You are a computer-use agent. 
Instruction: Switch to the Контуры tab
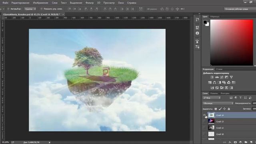pyautogui.click(x=225, y=93)
